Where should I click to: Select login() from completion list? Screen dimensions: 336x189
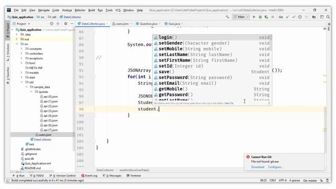click(x=212, y=37)
